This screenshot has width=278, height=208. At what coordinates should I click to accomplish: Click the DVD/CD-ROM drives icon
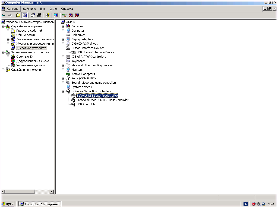68,44
